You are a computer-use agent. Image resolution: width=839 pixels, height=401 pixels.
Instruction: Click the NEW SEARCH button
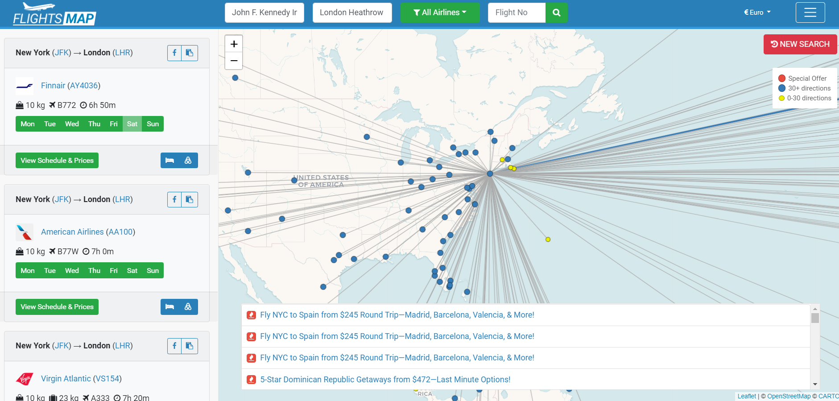coord(800,44)
